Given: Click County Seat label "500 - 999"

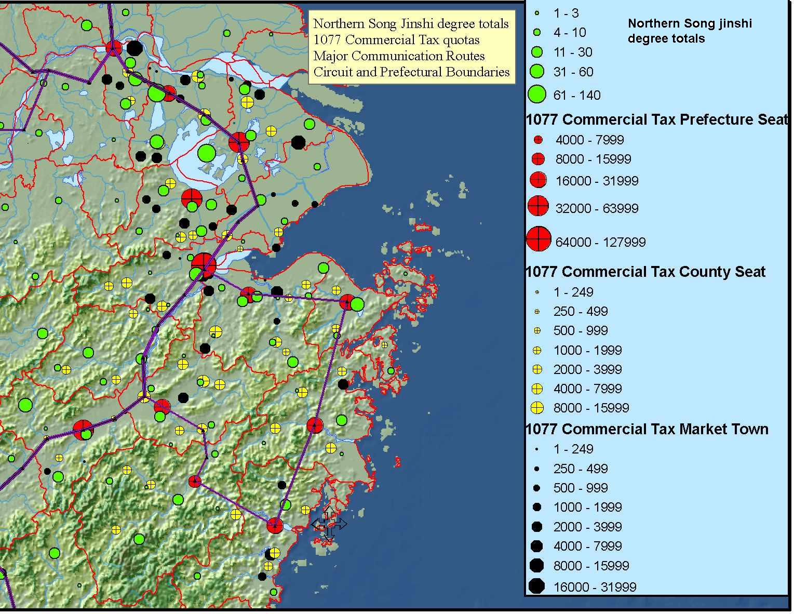Looking at the screenshot, I should coord(581,331).
